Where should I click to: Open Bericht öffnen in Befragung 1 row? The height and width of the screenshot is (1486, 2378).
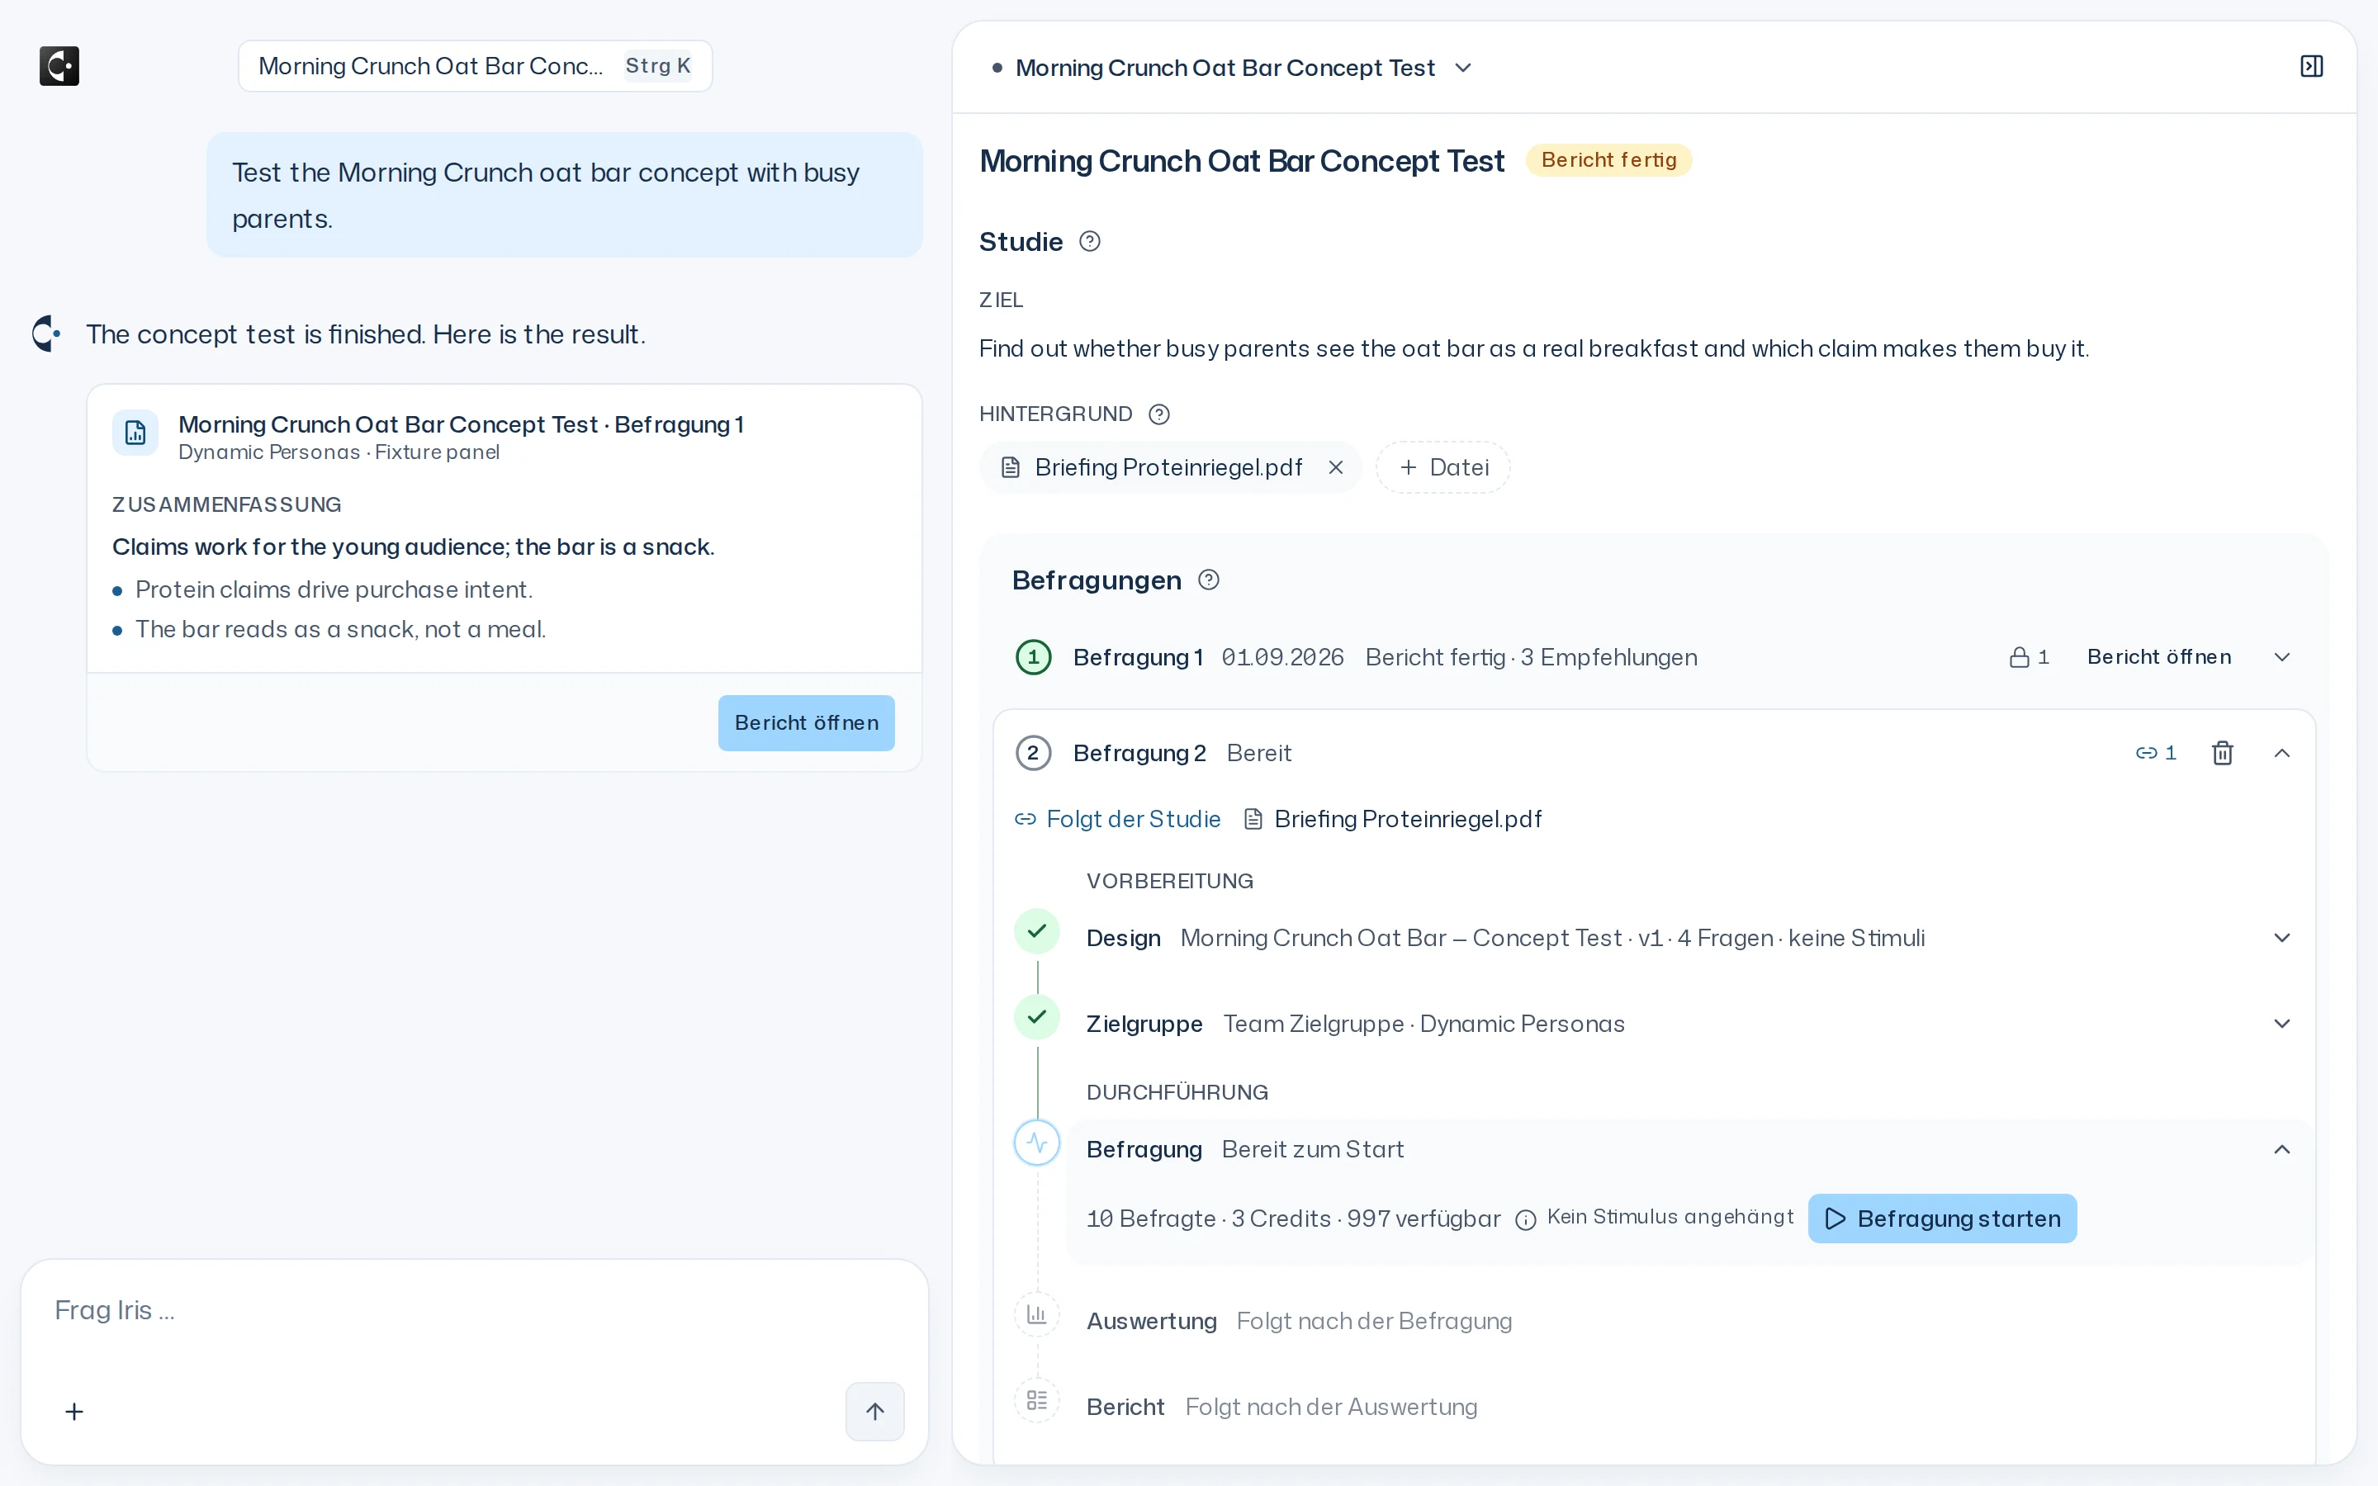[x=2159, y=657]
